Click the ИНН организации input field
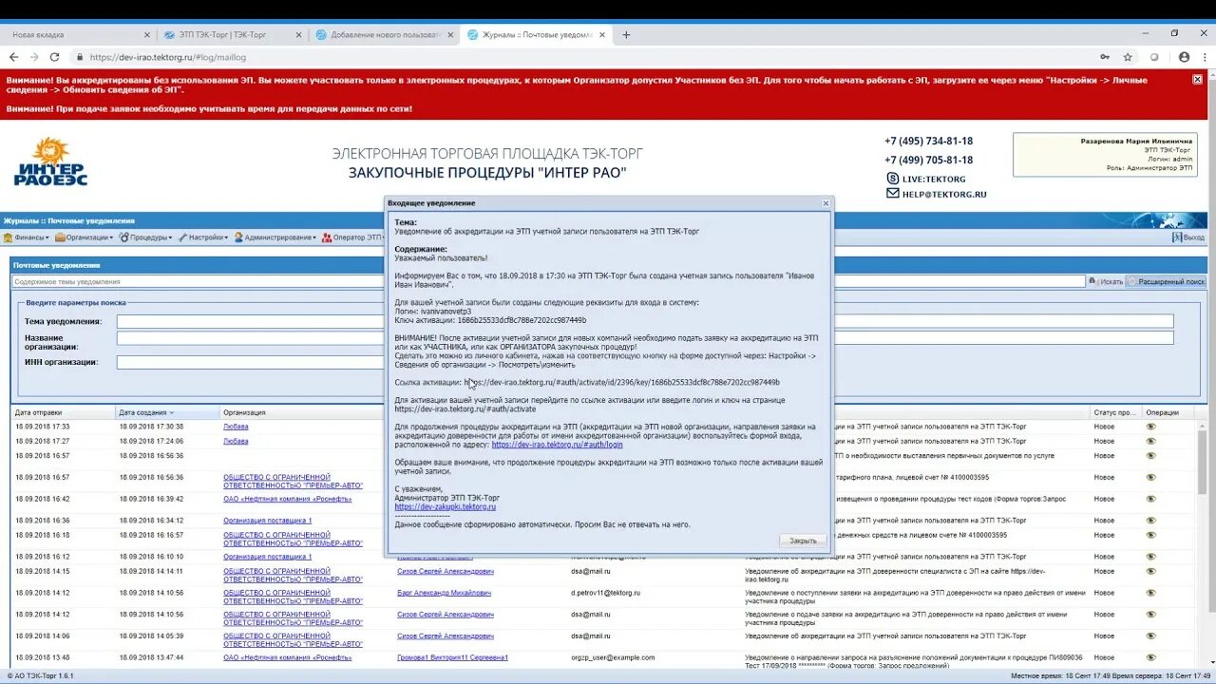The width and height of the screenshot is (1216, 684). click(250, 362)
